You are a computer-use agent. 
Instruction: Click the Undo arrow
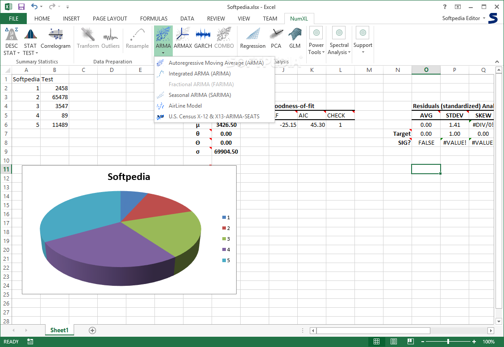click(34, 6)
